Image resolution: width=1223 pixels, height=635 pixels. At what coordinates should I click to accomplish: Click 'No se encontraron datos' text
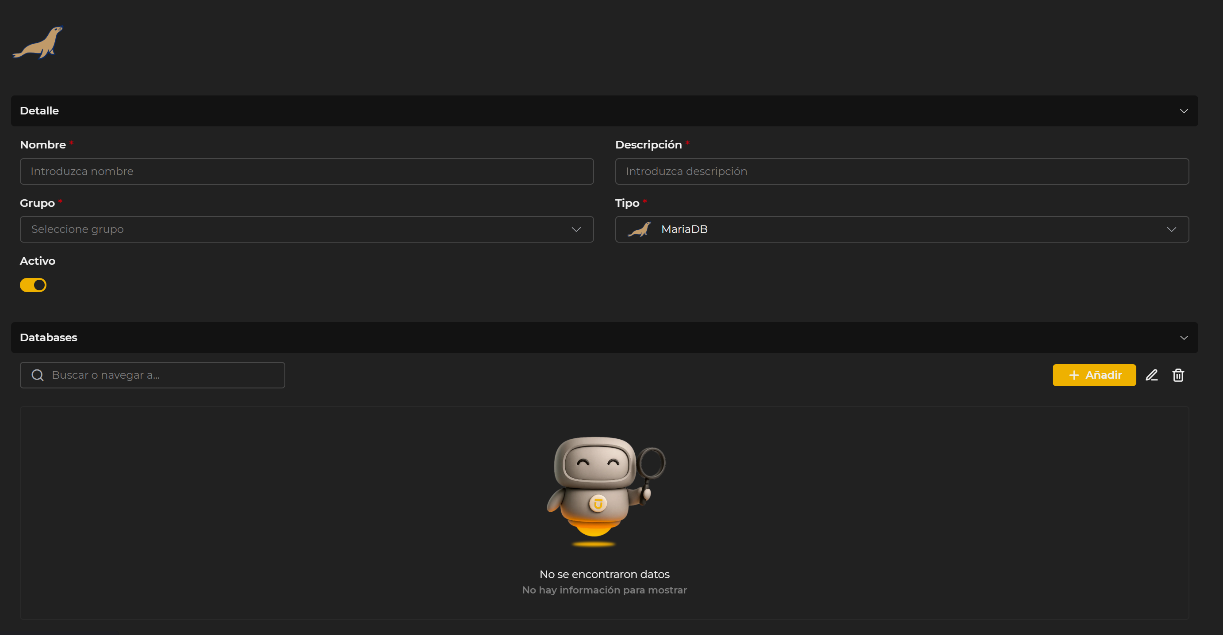point(604,574)
